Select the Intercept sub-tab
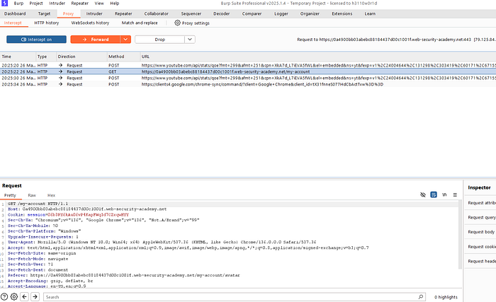Viewport: 496px width, 302px height. click(x=13, y=23)
